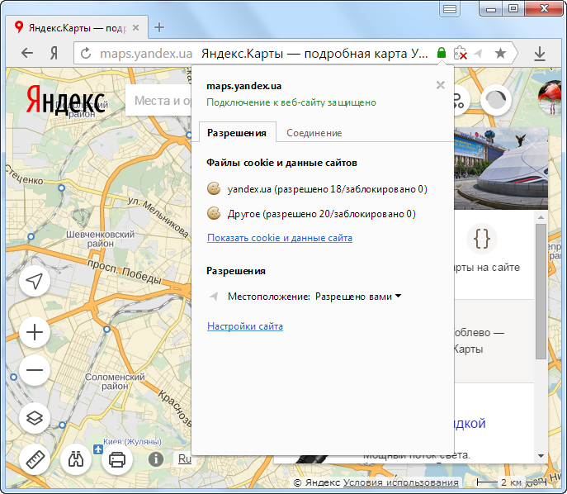Open the map layers button
The width and height of the screenshot is (567, 494).
point(35,418)
